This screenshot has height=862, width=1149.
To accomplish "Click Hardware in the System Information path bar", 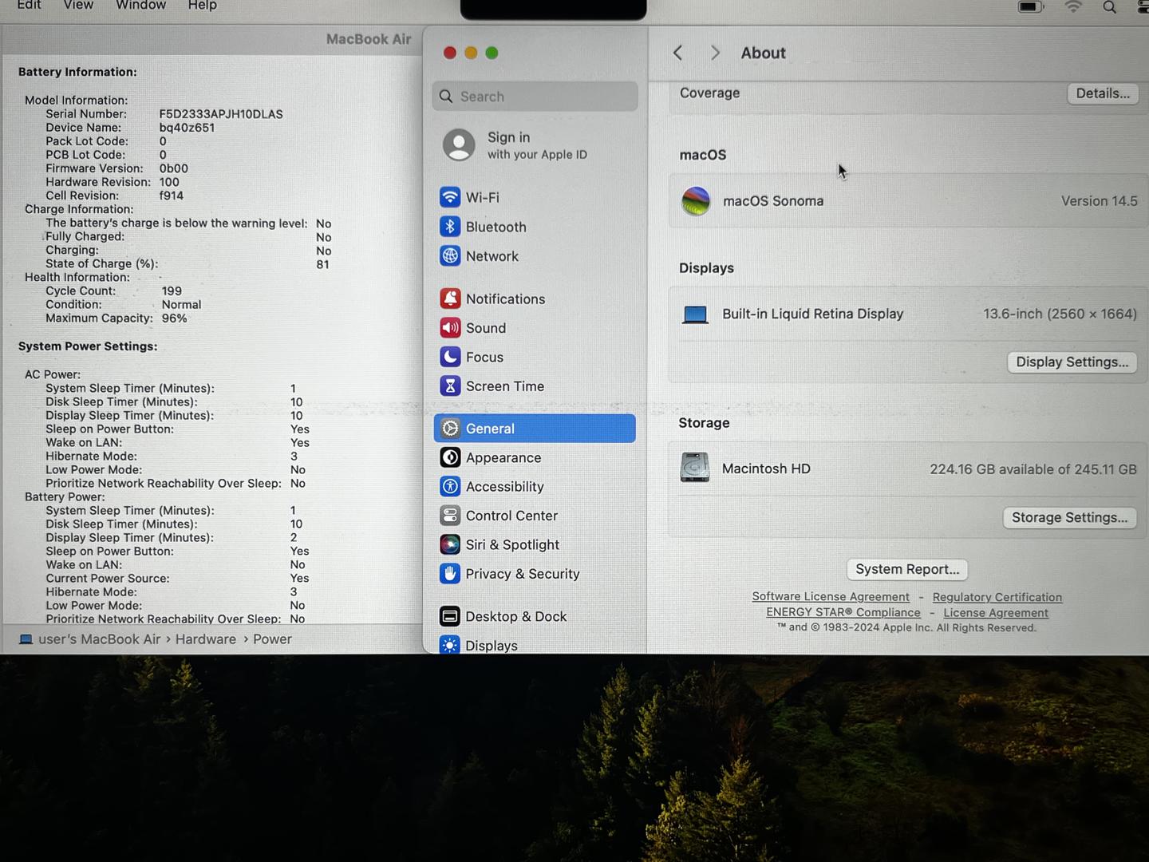I will (x=206, y=639).
